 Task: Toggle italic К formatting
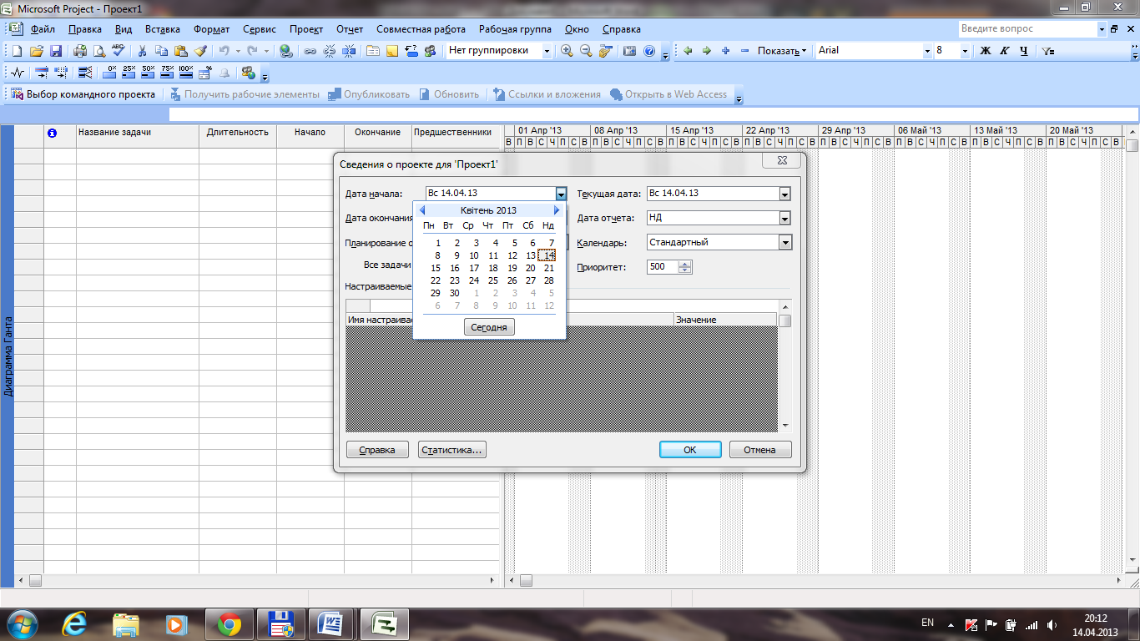[x=1004, y=51]
